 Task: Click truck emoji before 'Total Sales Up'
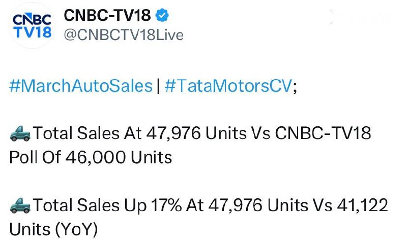click(20, 206)
